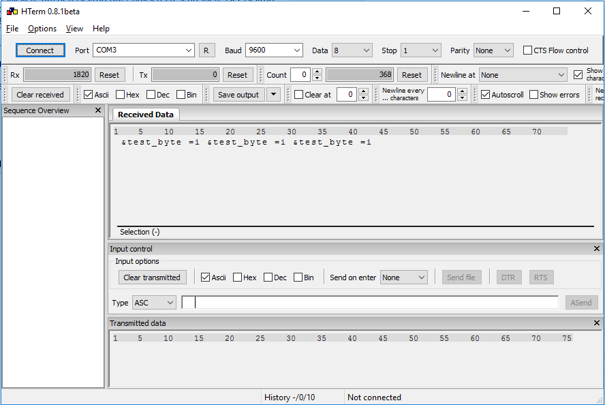The height and width of the screenshot is (405, 605).
Task: Click Save output button
Action: (x=238, y=95)
